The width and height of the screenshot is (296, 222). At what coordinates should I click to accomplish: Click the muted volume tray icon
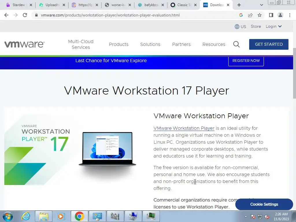[267, 217]
